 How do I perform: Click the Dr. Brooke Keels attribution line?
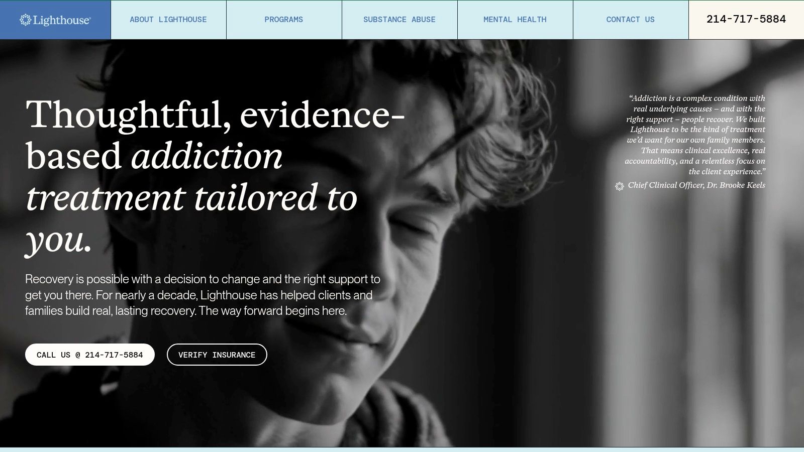696,185
